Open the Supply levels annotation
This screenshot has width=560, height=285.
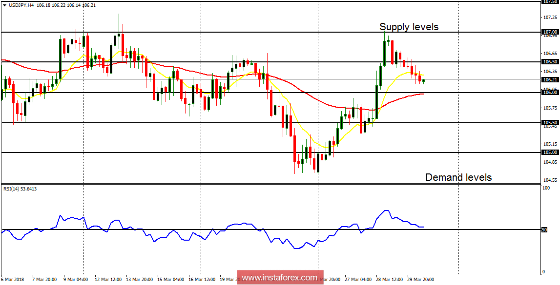tap(409, 27)
